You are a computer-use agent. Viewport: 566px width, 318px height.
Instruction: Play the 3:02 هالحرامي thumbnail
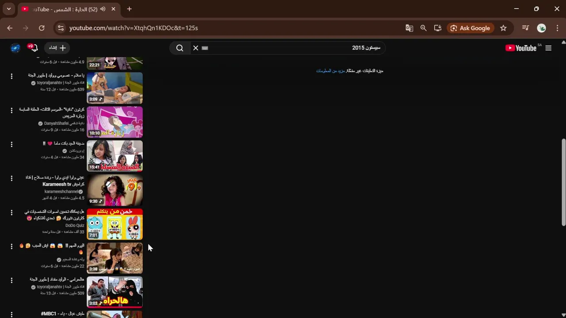click(115, 292)
